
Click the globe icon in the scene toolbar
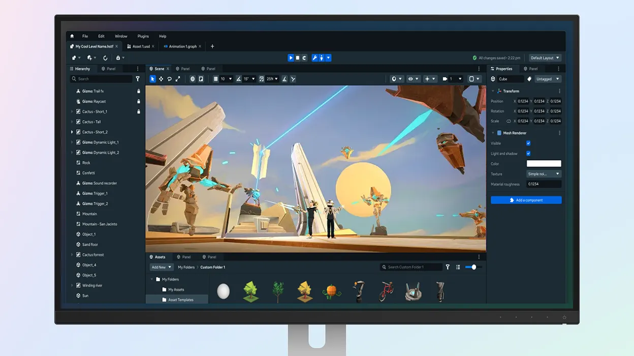click(x=192, y=79)
